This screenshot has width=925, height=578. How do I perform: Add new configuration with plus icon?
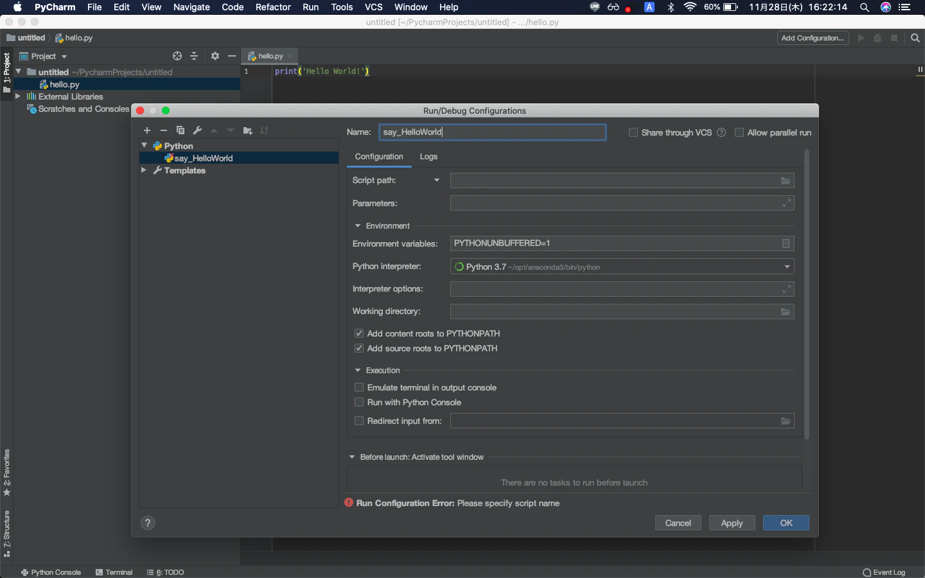(x=147, y=130)
